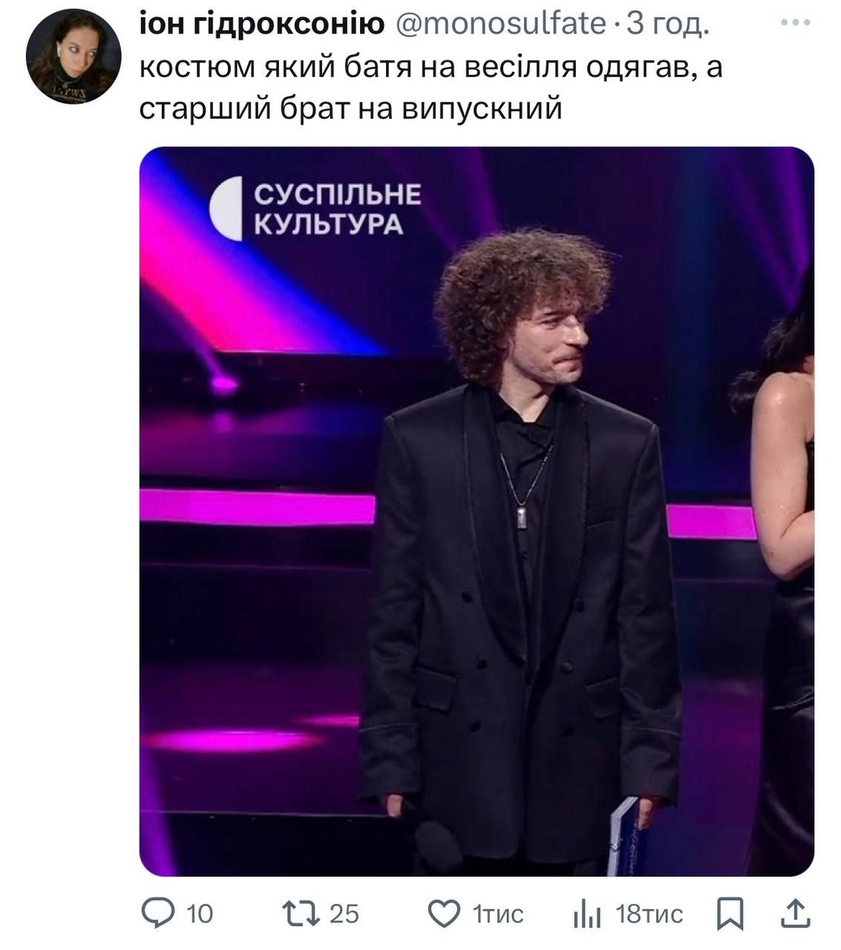Open view analytics bar chart icon
Screen dimensions: 841x950
click(587, 914)
